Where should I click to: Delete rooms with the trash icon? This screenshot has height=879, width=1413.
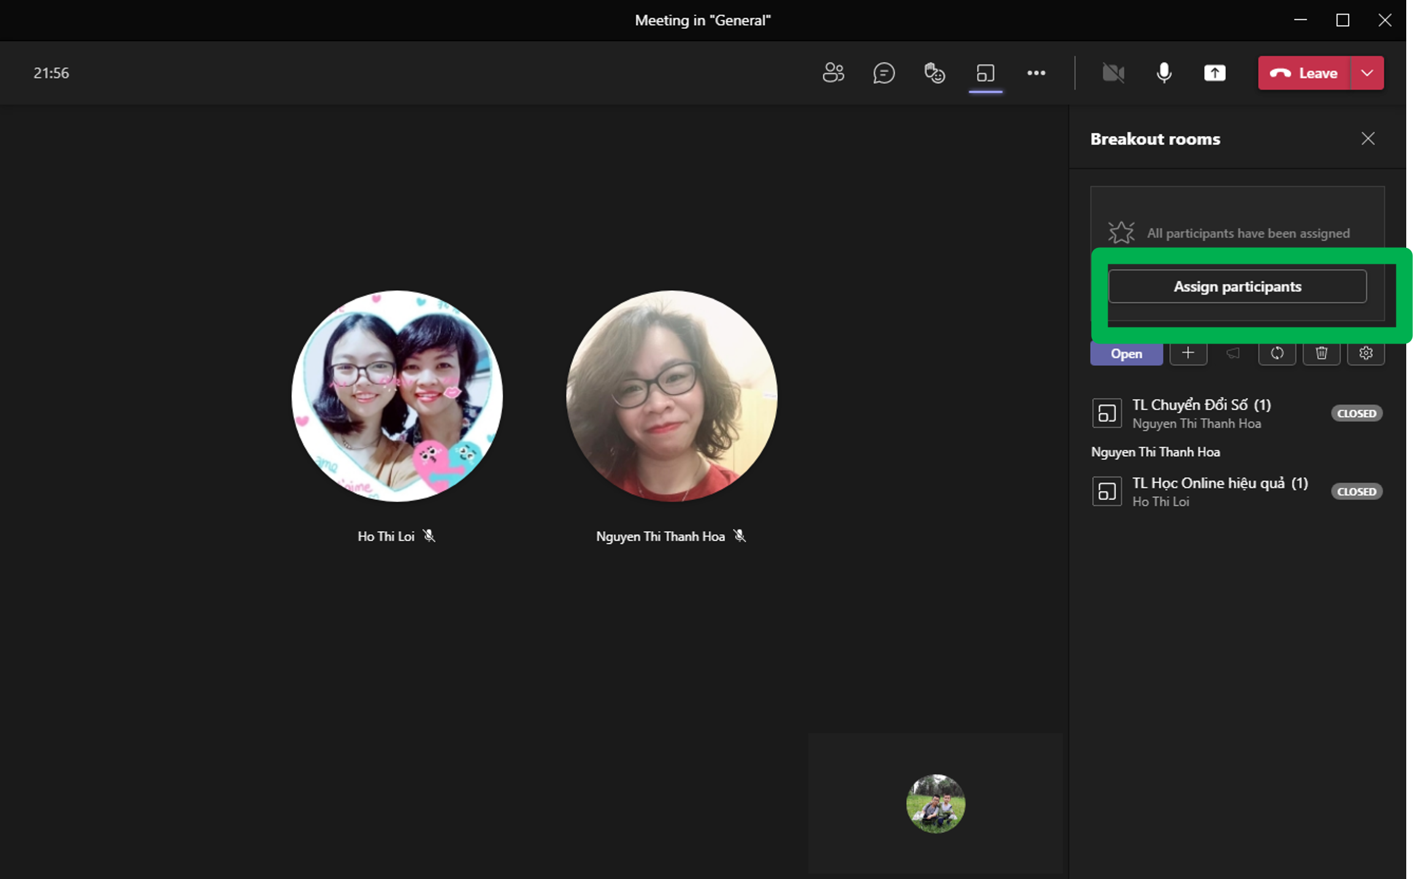point(1321,353)
